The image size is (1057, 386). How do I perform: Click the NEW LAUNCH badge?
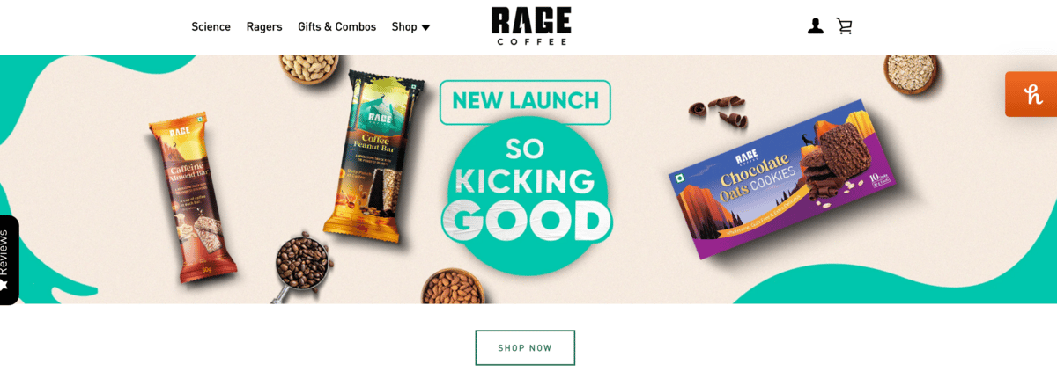click(x=525, y=101)
